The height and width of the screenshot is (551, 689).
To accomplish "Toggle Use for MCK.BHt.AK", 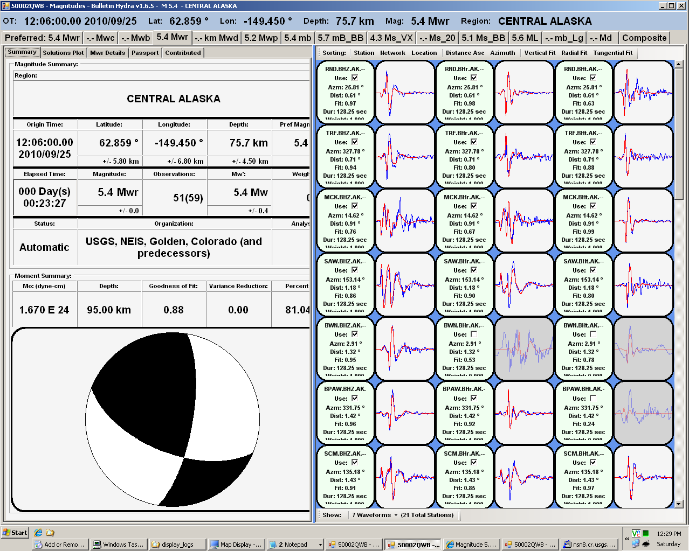I will [x=593, y=206].
